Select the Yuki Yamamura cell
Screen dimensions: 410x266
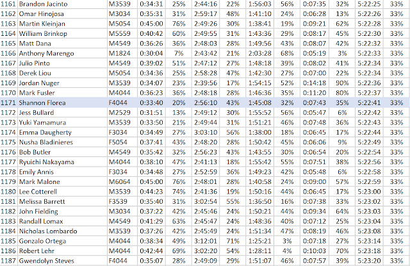pos(62,122)
